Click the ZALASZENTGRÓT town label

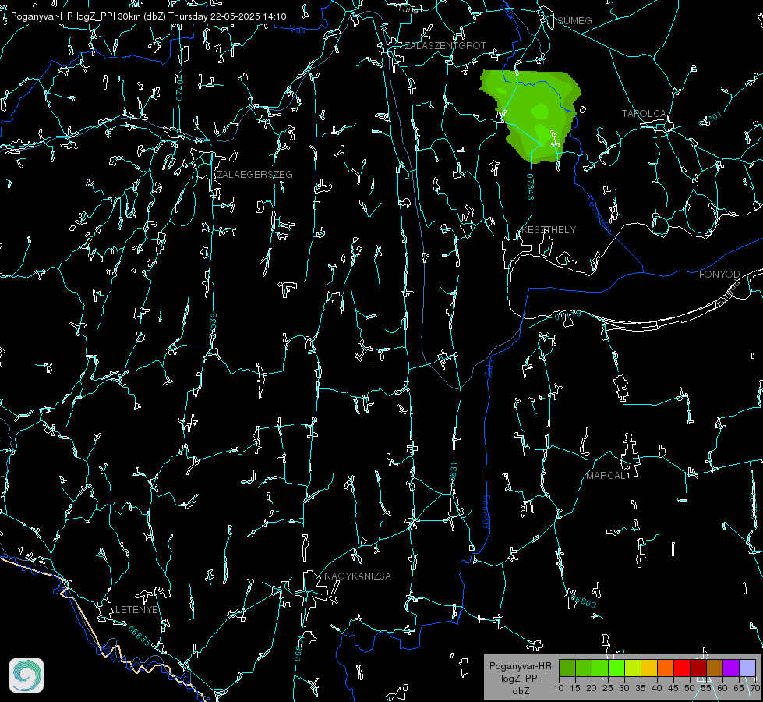(445, 45)
